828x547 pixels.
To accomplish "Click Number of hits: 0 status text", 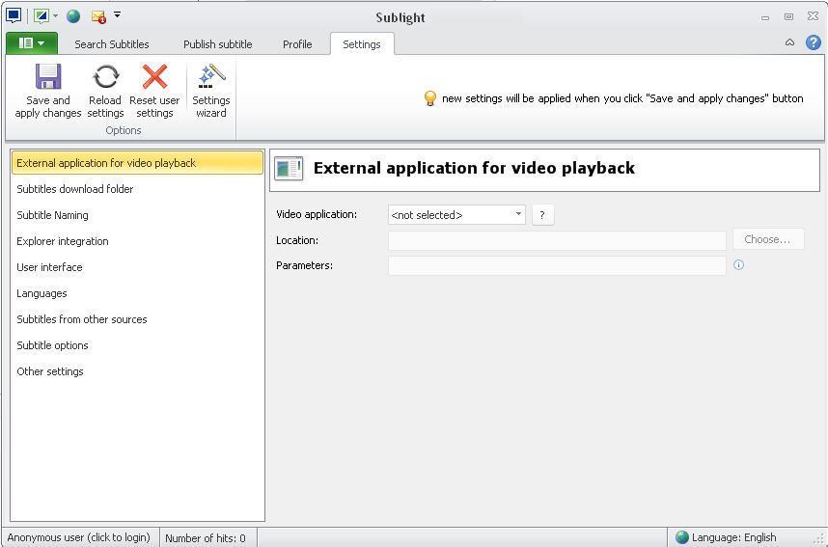I will pyautogui.click(x=206, y=538).
